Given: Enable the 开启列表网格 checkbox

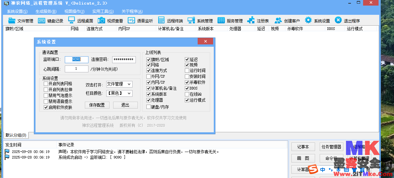Looking at the screenshot, I should pyautogui.click(x=46, y=84).
